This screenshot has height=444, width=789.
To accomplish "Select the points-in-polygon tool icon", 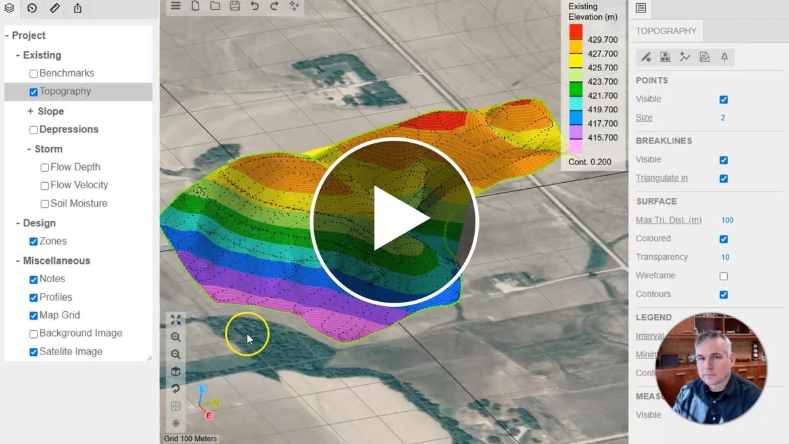I will click(x=665, y=57).
